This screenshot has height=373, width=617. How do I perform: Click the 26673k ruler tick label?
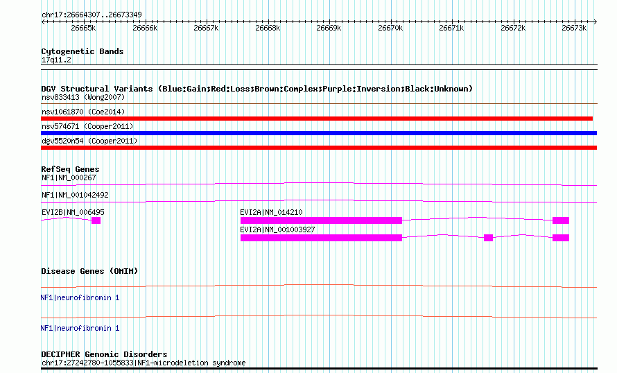(x=574, y=28)
